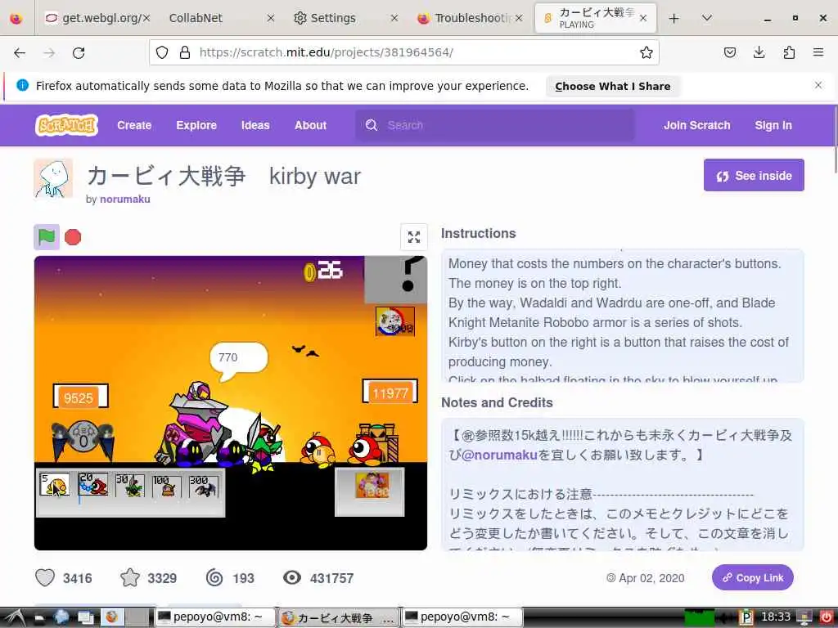Favorite this project with star icon

(130, 578)
